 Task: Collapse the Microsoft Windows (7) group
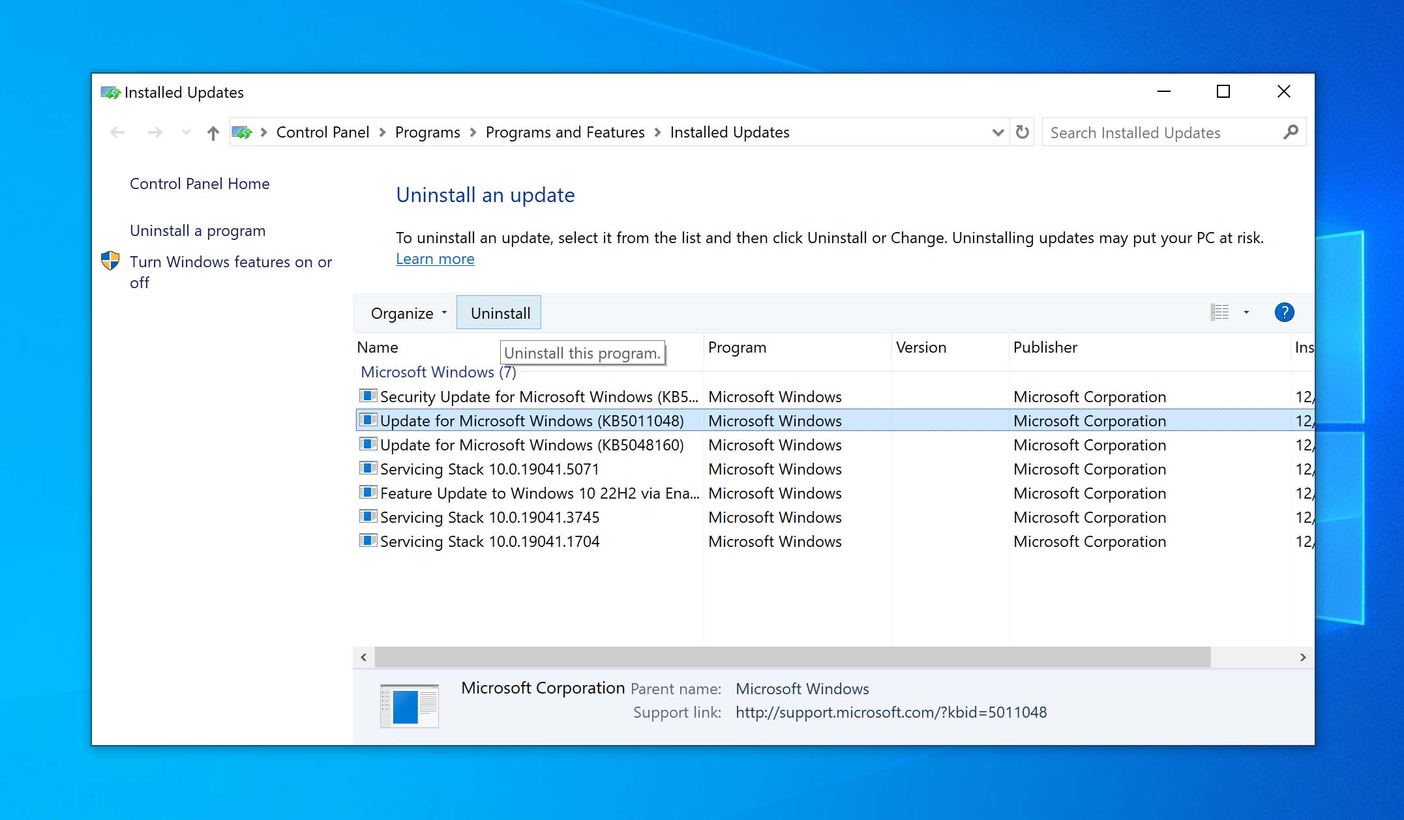(438, 372)
